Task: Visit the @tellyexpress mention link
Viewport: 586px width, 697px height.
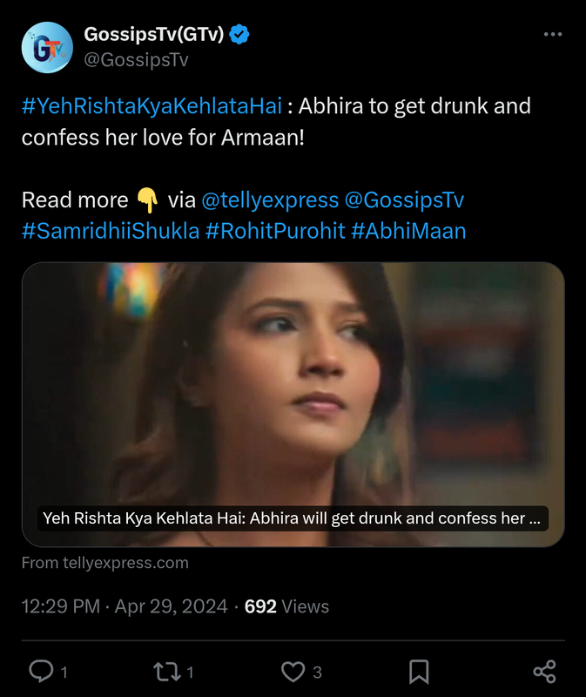Action: click(x=270, y=200)
